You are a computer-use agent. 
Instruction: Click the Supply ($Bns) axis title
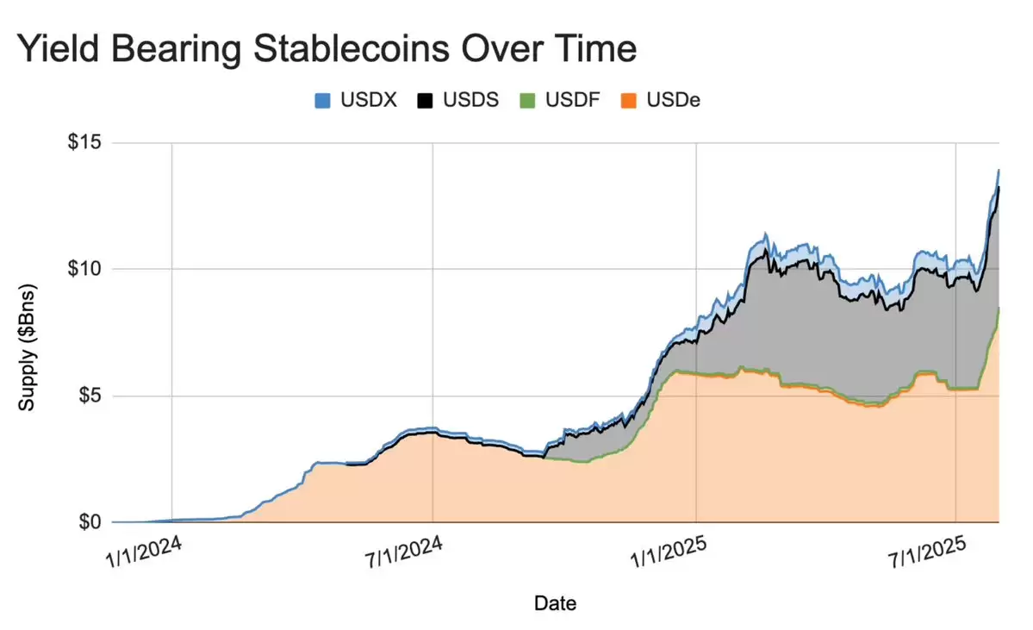click(x=27, y=347)
